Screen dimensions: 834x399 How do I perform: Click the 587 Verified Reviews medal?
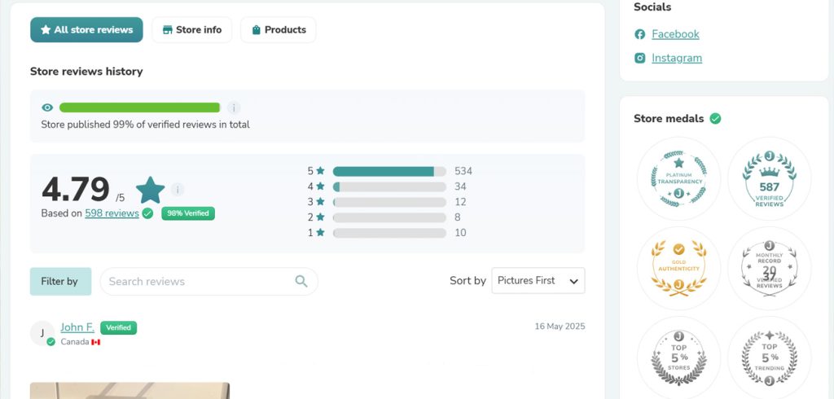point(769,178)
